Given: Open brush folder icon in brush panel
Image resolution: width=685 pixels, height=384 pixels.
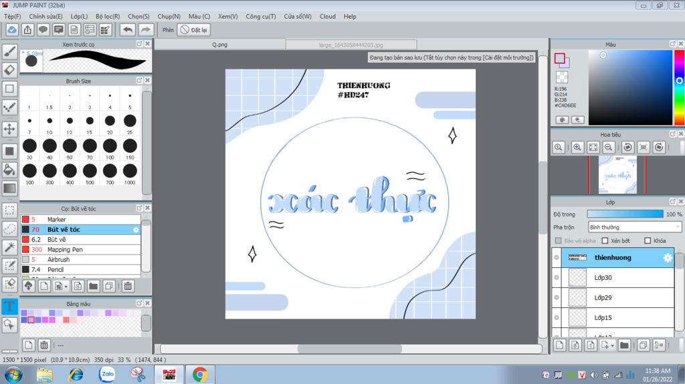Looking at the screenshot, I should pos(93,286).
